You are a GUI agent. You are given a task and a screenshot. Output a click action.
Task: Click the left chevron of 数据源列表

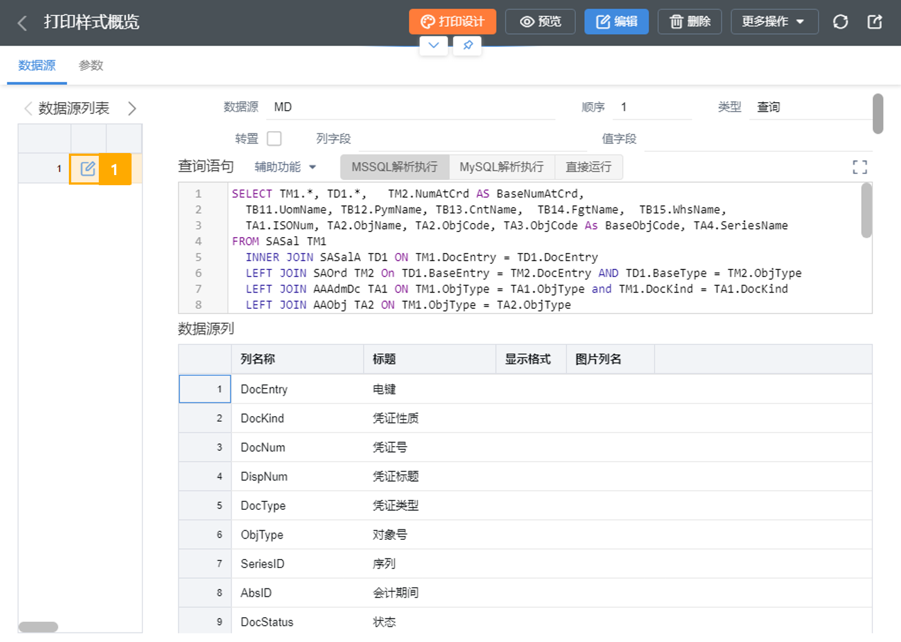pyautogui.click(x=28, y=108)
